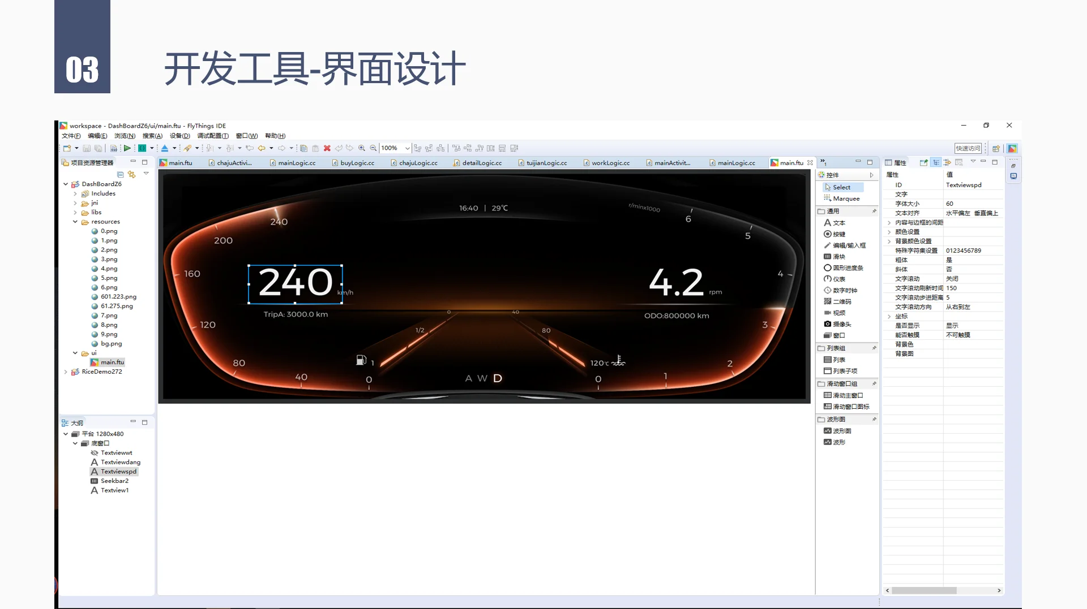
Task: Select bg.png in resources
Action: coord(106,344)
